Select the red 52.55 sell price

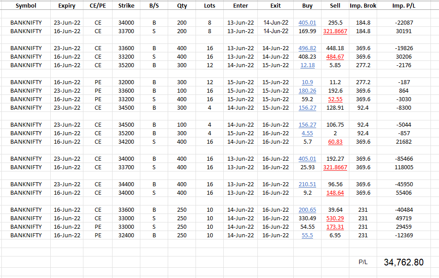[335, 99]
